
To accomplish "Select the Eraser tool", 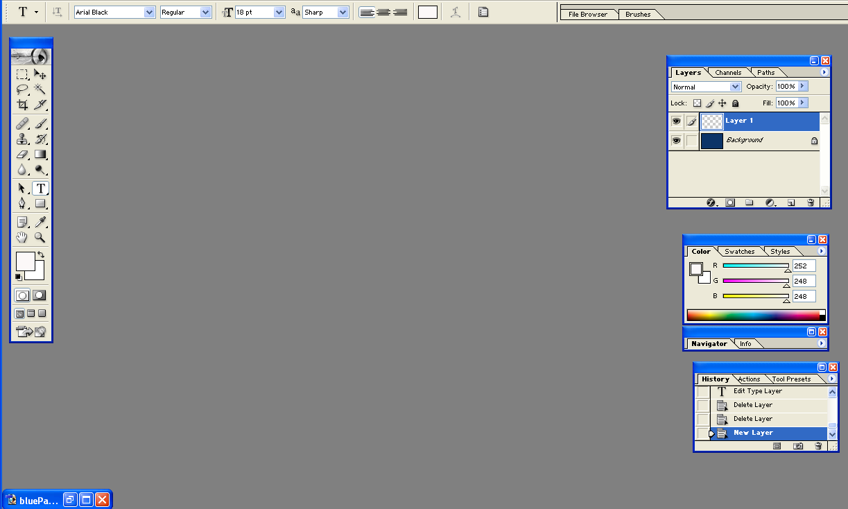I will [x=22, y=154].
